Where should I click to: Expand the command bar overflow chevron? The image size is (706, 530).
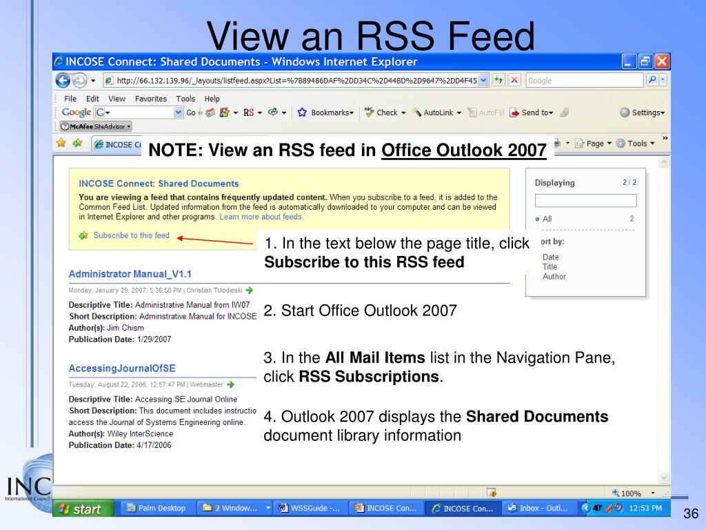(665, 138)
